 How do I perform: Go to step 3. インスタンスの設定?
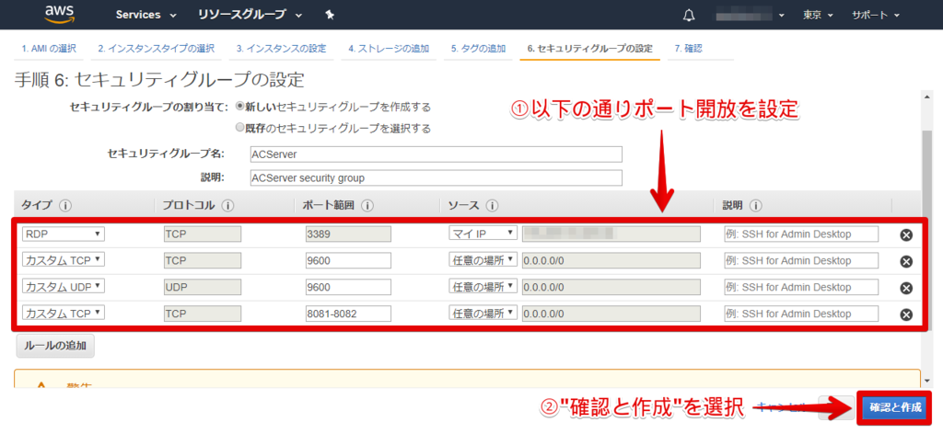pyautogui.click(x=281, y=49)
